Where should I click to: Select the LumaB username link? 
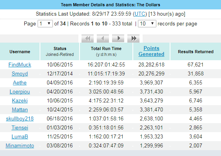click(20, 137)
